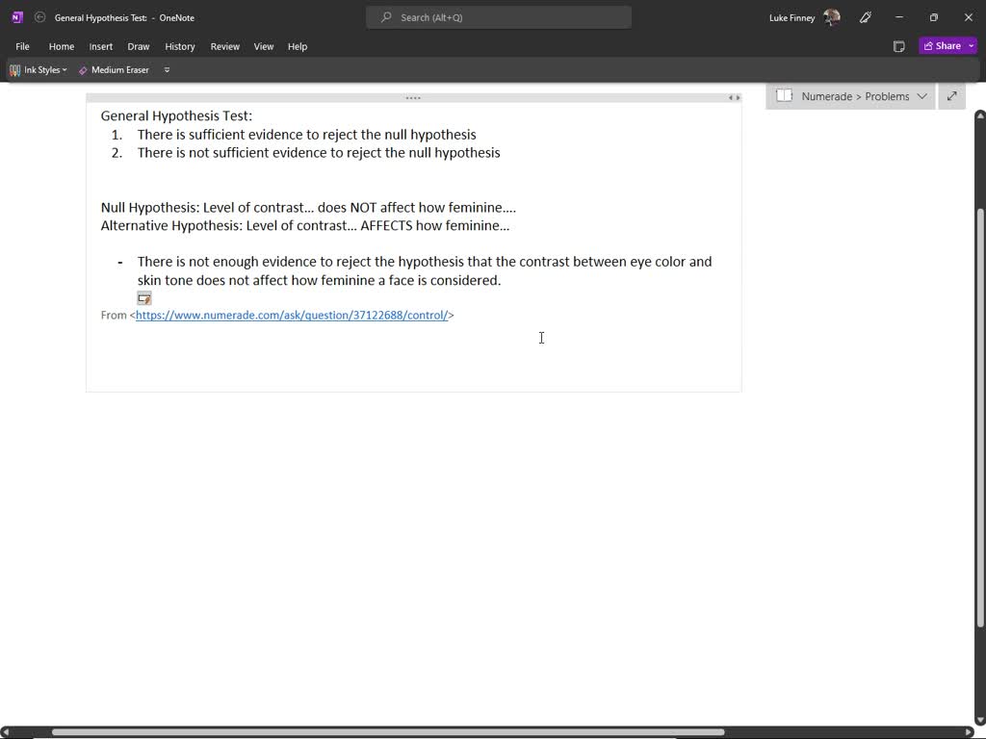Click Luke Finney's profile picture

pyautogui.click(x=832, y=17)
